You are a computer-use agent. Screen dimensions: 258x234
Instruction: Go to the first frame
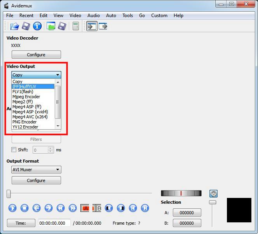pyautogui.click(x=133, y=208)
